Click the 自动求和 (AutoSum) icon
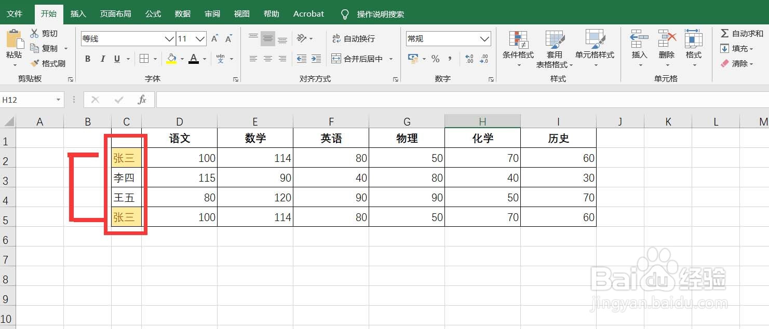This screenshot has height=329, width=769. [x=741, y=33]
